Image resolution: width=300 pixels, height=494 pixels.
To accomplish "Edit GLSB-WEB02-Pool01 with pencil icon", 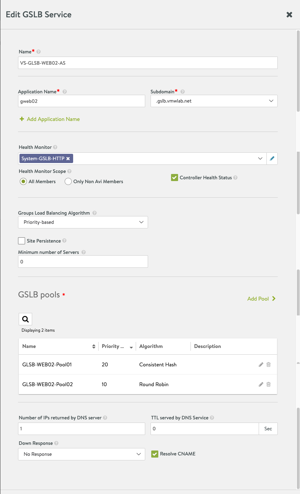I will tap(261, 365).
